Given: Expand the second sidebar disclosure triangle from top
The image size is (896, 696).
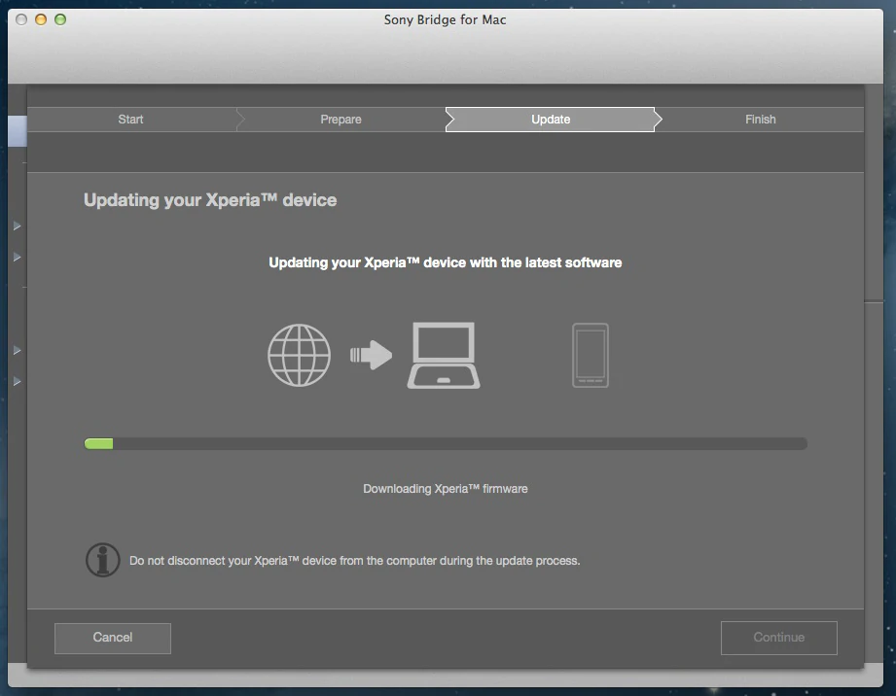Looking at the screenshot, I should coord(17,258).
